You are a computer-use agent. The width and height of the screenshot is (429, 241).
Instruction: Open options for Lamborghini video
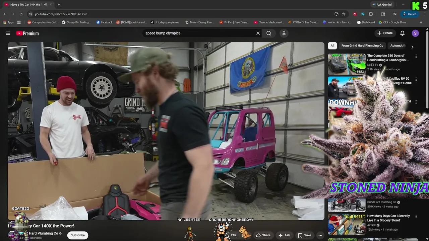pyautogui.click(x=416, y=56)
